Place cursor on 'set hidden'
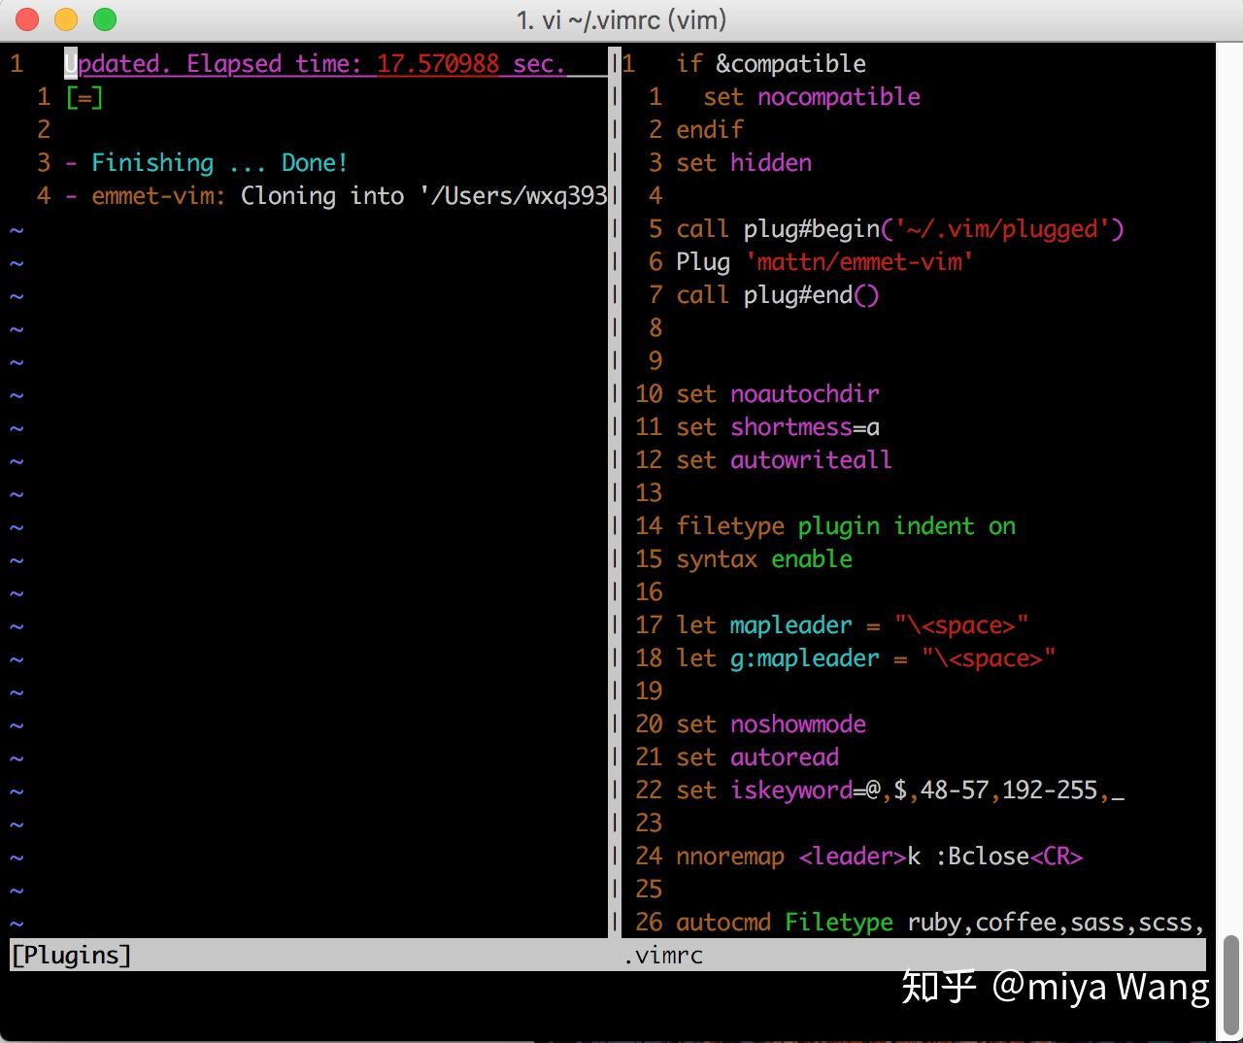The height and width of the screenshot is (1043, 1243). click(x=744, y=163)
